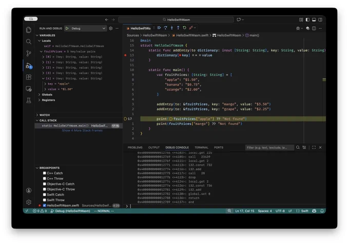Screen dimensions: 349x244
Task: Open the Explorer view in activity bar
Action: click(x=29, y=30)
